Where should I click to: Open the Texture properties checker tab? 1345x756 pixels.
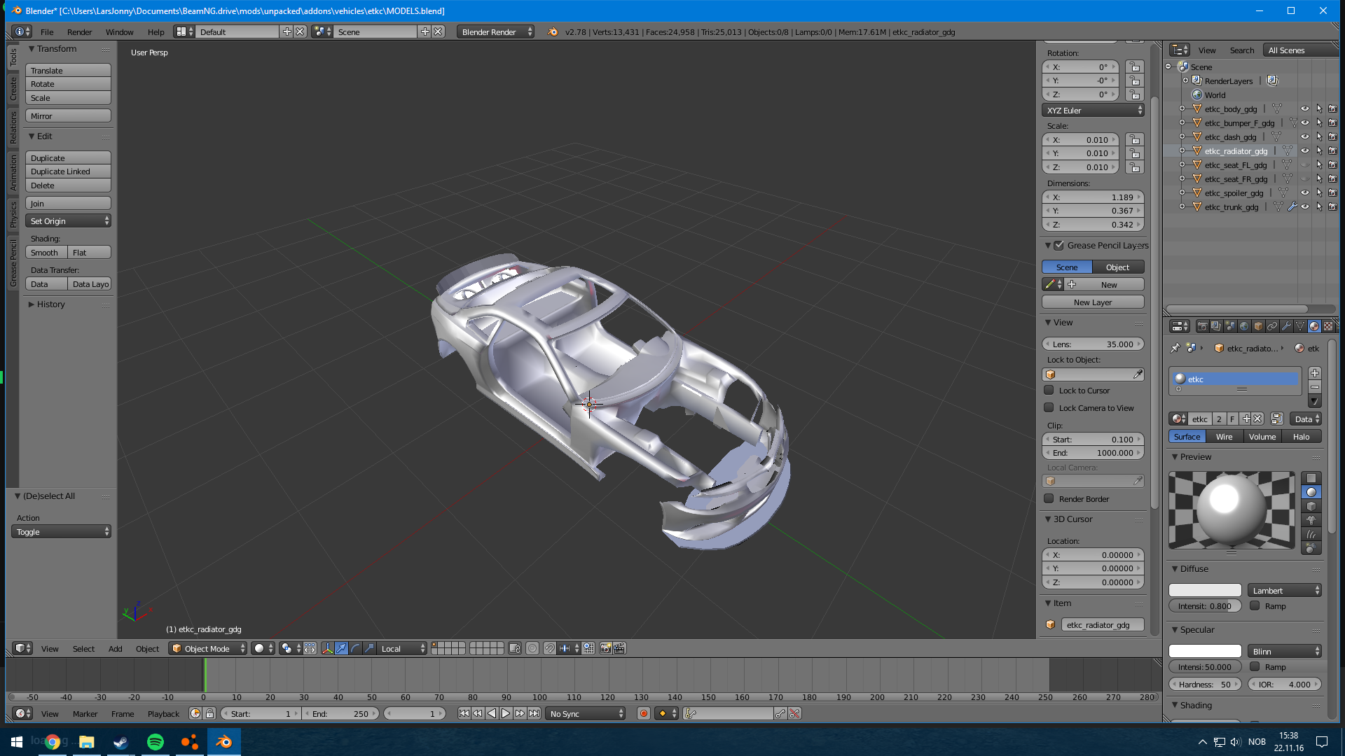pyautogui.click(x=1328, y=326)
